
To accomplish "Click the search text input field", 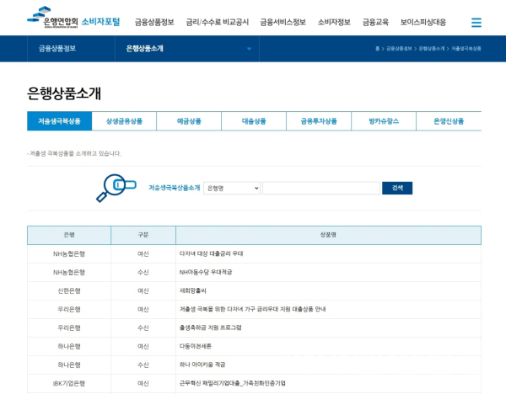I will [321, 188].
